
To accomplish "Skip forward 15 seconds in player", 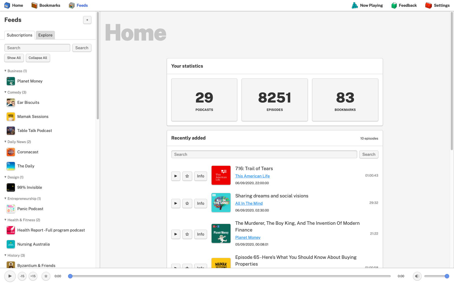I will click(x=33, y=276).
